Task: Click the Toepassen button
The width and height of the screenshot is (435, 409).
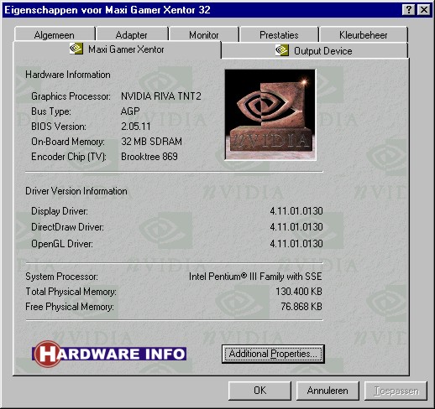Action: pos(396,391)
